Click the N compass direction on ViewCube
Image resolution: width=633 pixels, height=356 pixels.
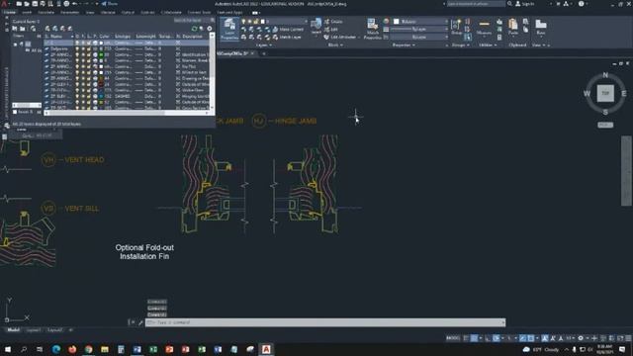(605, 75)
